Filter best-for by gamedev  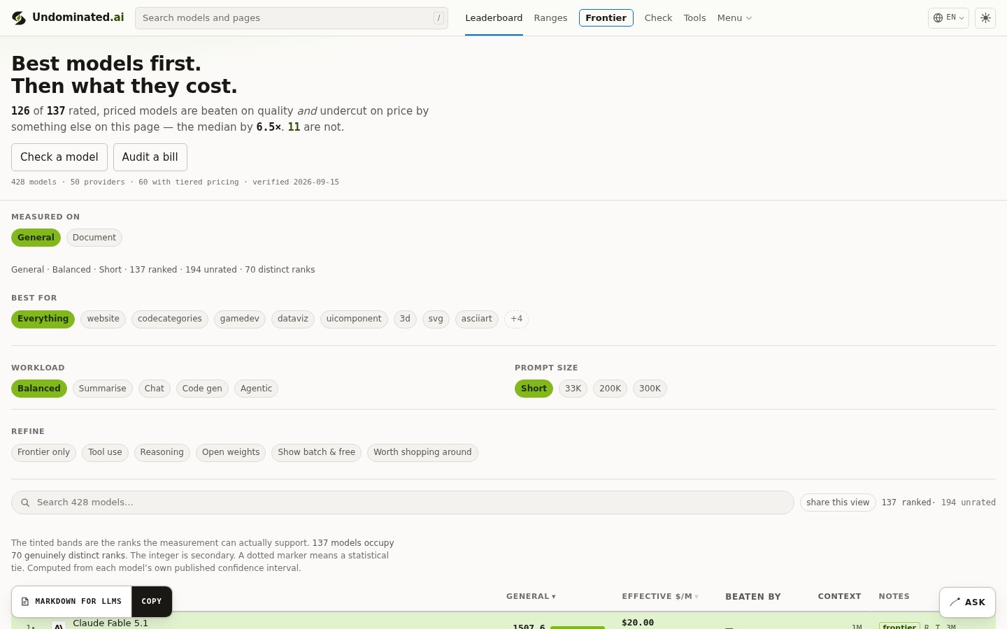point(240,319)
